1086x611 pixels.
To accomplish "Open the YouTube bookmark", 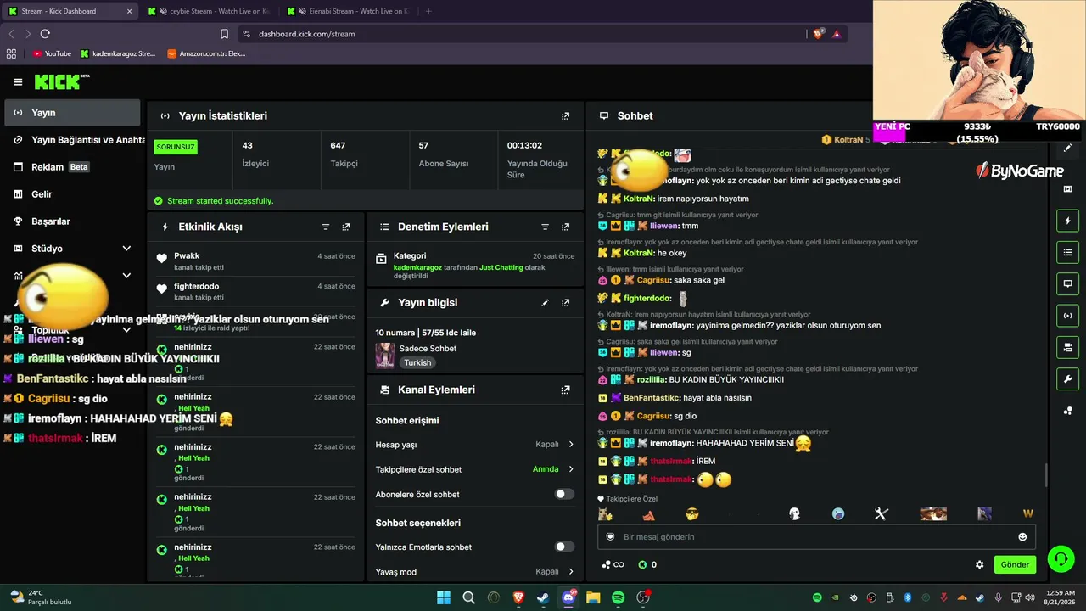I will [x=52, y=53].
